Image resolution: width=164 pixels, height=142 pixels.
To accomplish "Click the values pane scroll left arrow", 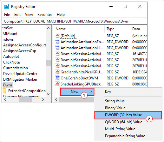I will click(x=56, y=99).
